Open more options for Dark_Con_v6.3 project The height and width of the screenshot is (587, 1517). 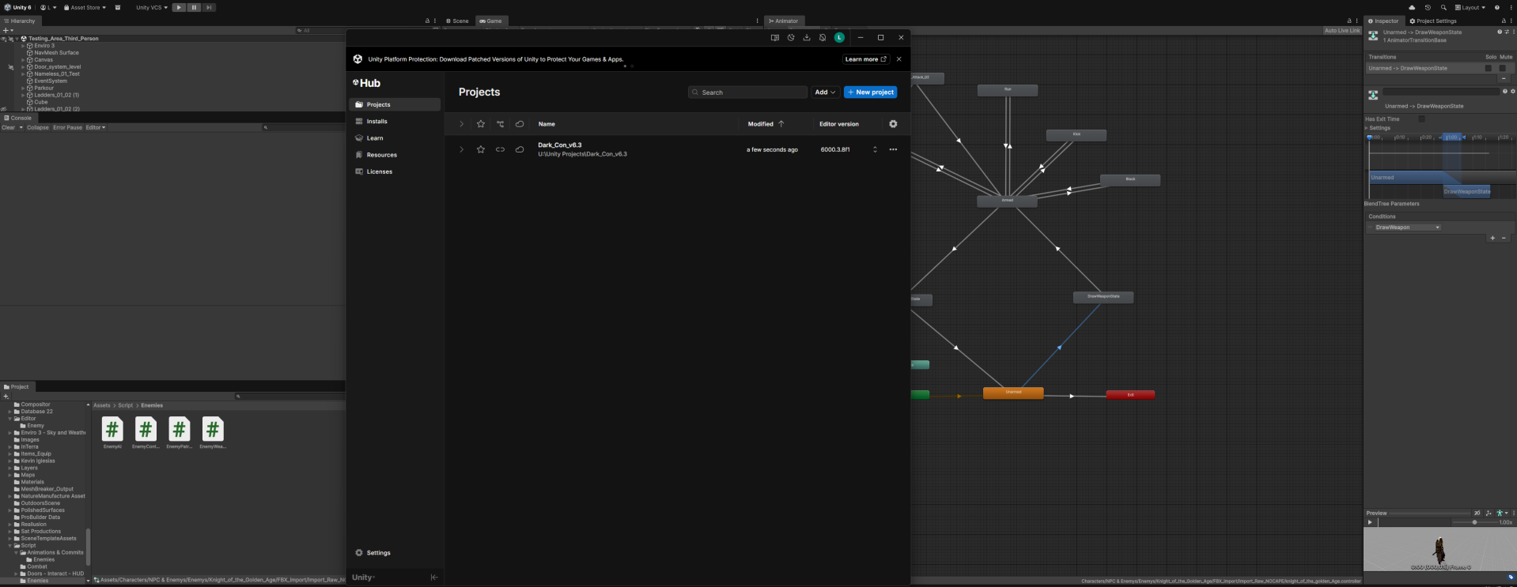893,149
